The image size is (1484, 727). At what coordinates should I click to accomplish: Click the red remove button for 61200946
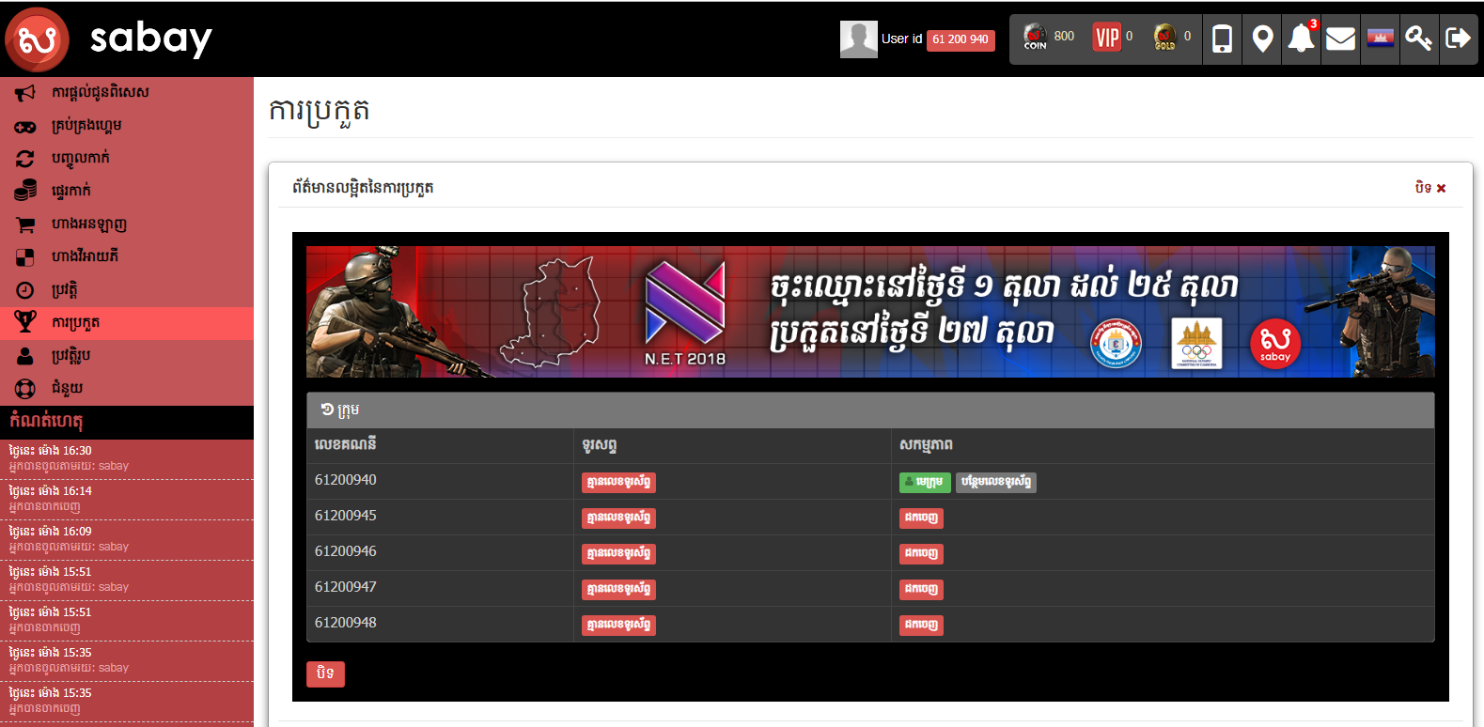click(x=921, y=553)
